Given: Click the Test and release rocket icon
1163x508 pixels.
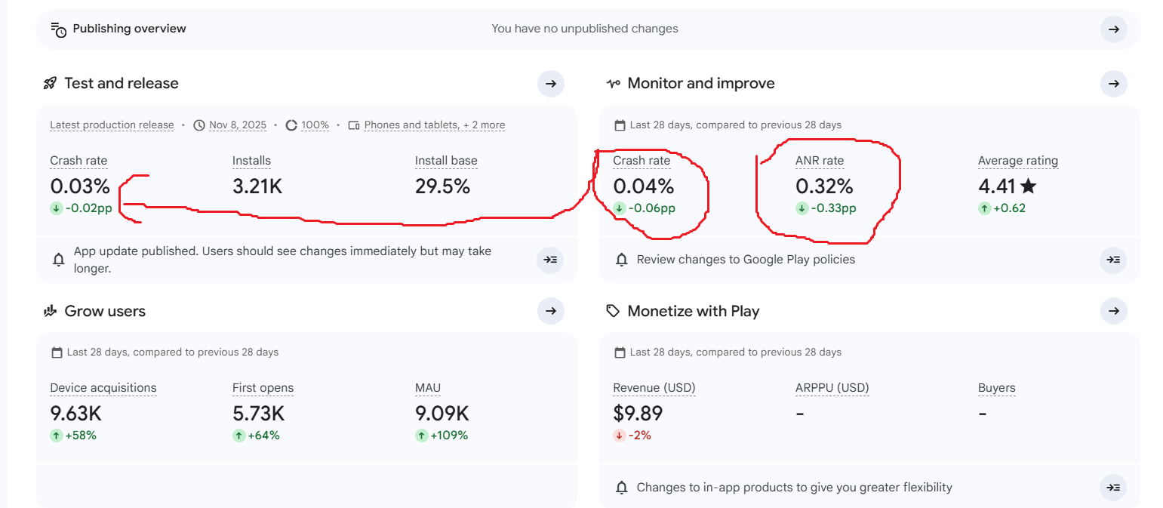Looking at the screenshot, I should (x=51, y=84).
